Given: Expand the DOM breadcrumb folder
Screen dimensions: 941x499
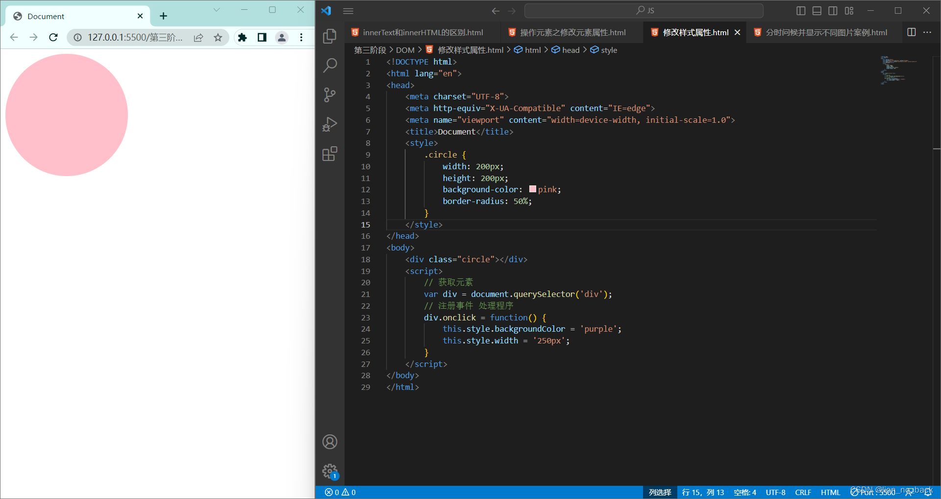Looking at the screenshot, I should click(x=405, y=50).
